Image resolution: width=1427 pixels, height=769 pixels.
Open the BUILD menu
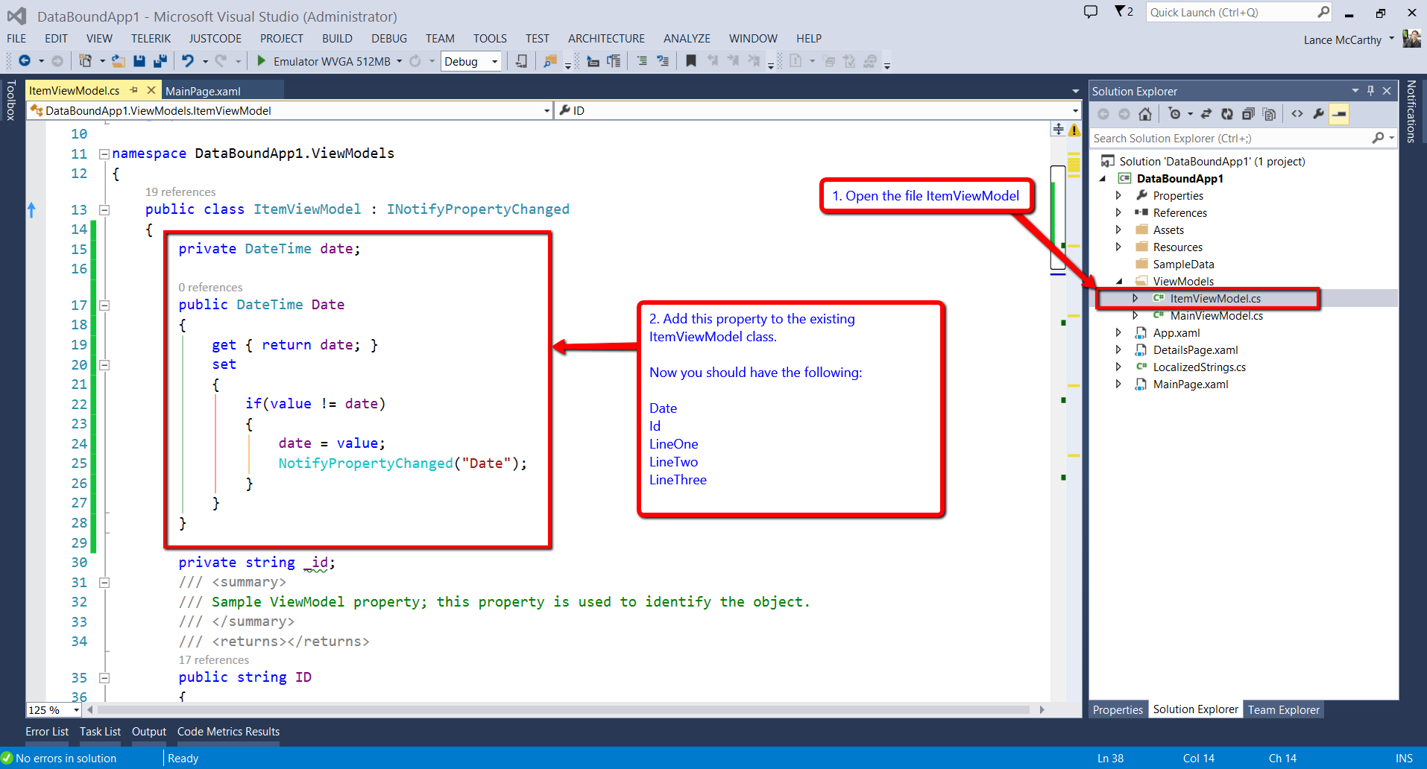(337, 39)
